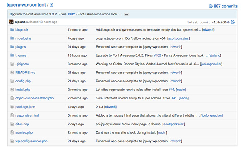Open the wp-config-sample.php file
The image size is (244, 150).
(x=31, y=141)
